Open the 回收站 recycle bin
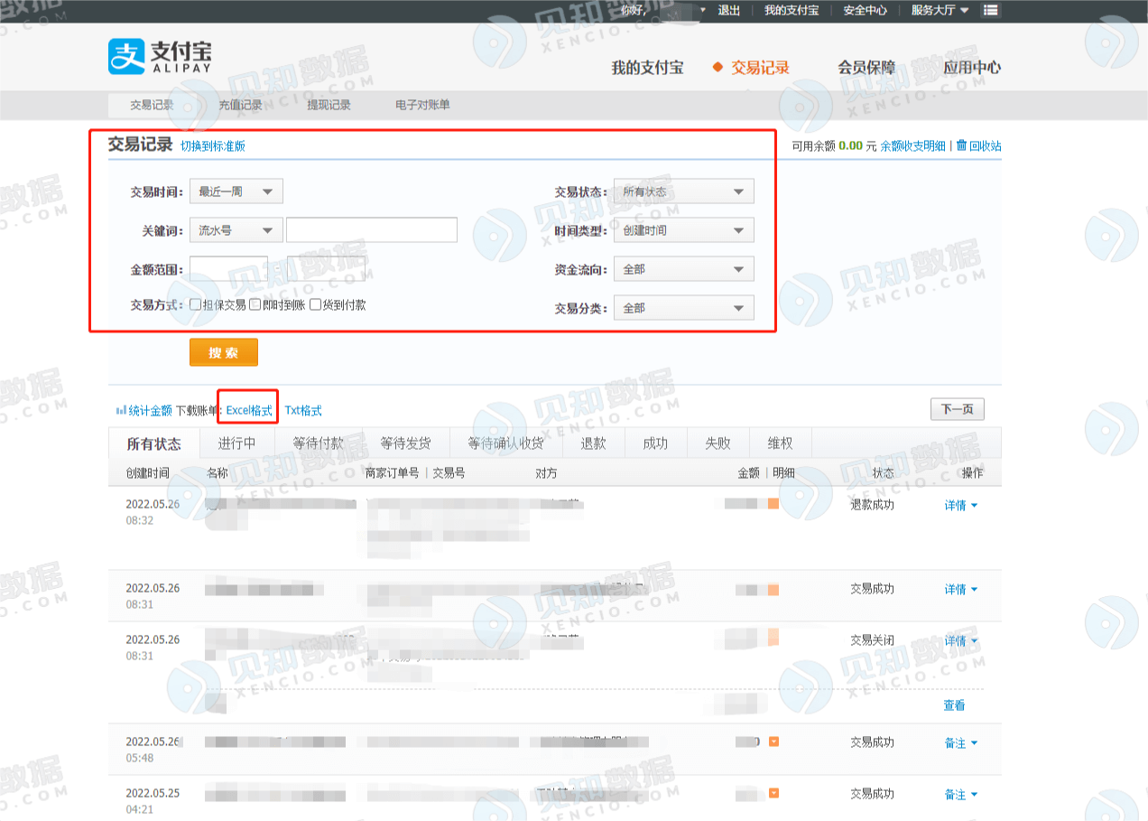The image size is (1148, 821). (x=978, y=145)
